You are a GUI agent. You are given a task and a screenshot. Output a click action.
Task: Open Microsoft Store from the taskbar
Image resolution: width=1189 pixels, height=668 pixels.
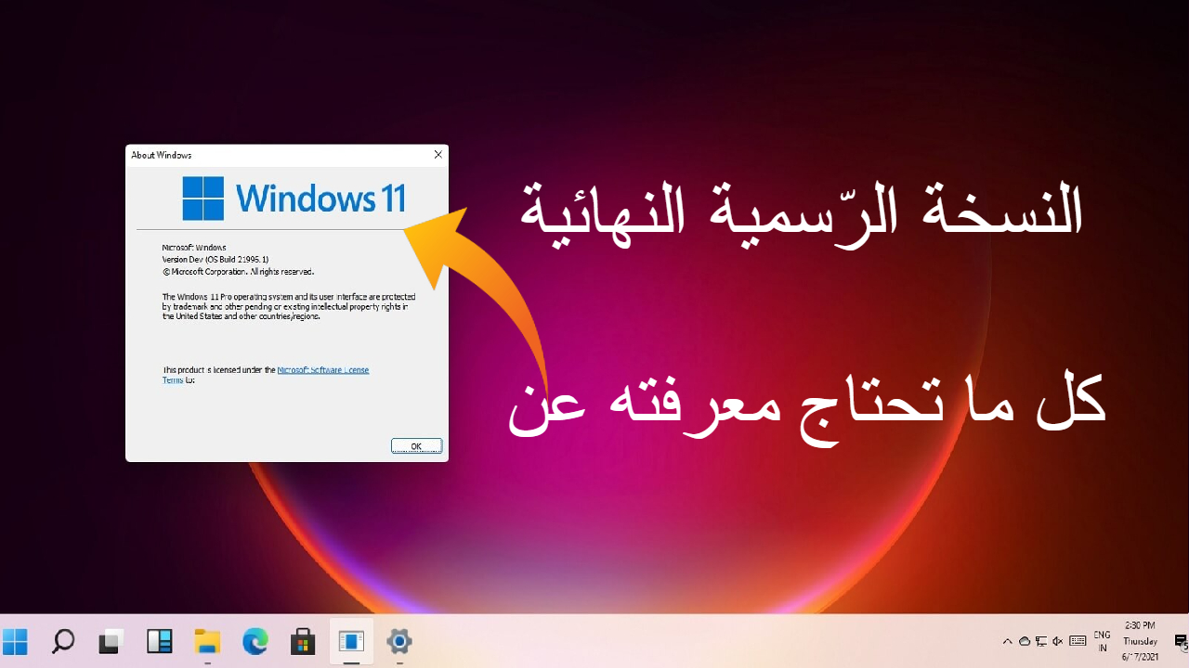(304, 641)
